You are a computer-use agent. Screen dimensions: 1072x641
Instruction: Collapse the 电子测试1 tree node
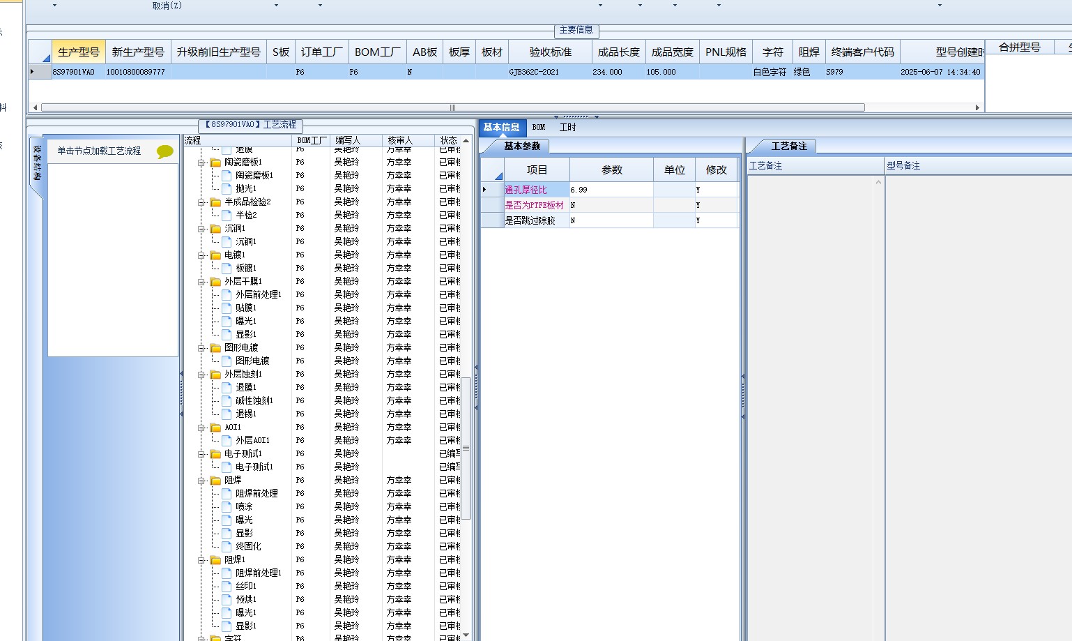coord(201,454)
